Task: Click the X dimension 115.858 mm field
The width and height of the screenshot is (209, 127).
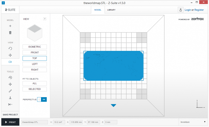Action: [76, 122]
